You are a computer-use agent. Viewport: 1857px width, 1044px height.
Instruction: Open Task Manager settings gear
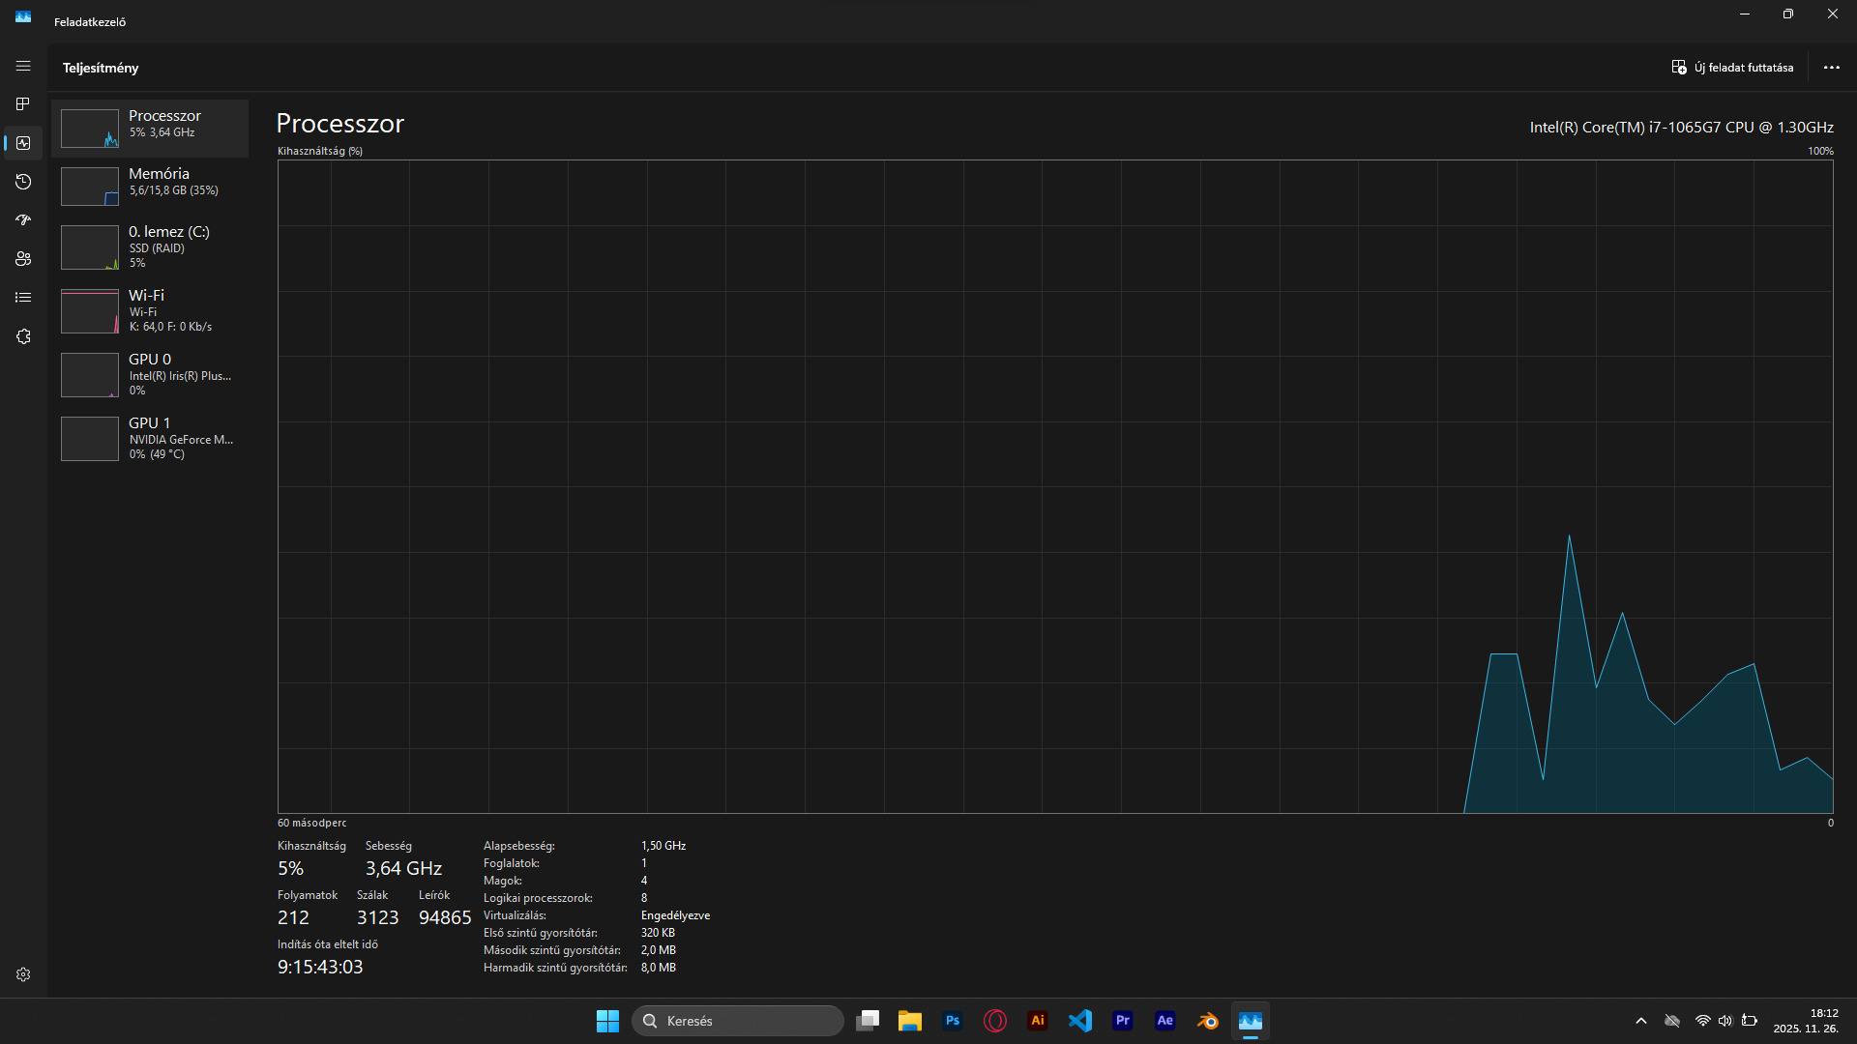point(23,974)
